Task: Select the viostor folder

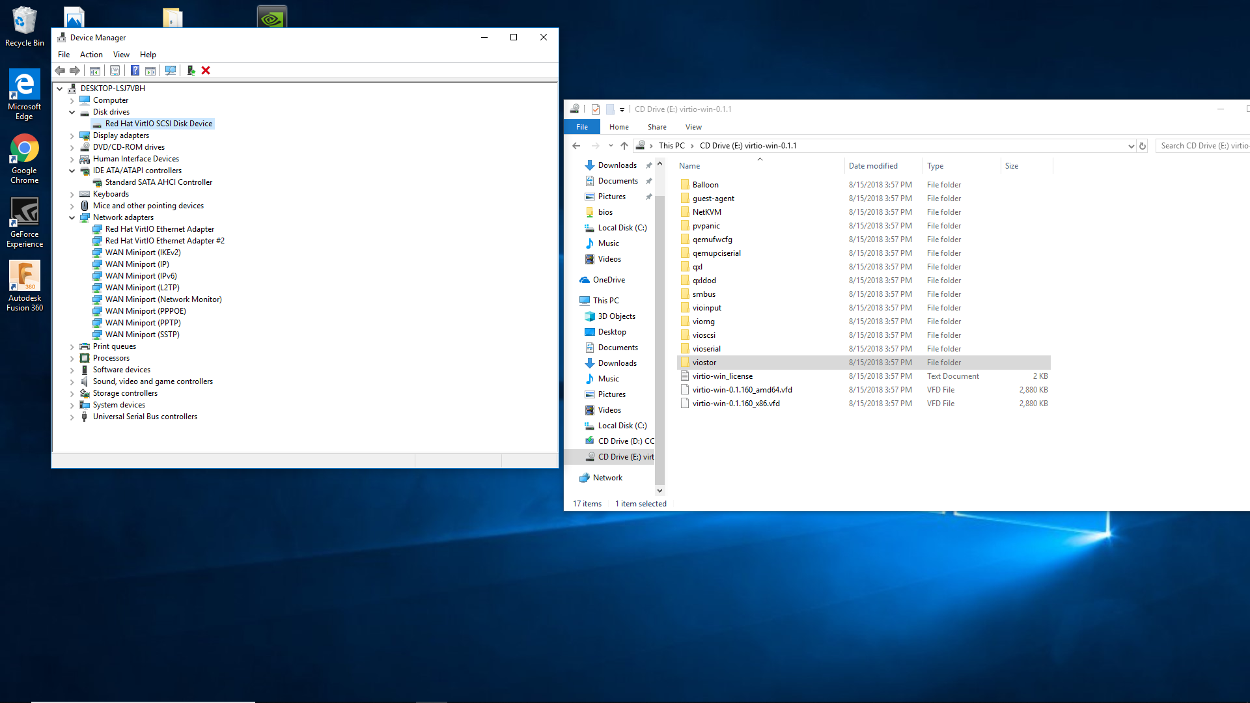Action: point(863,363)
